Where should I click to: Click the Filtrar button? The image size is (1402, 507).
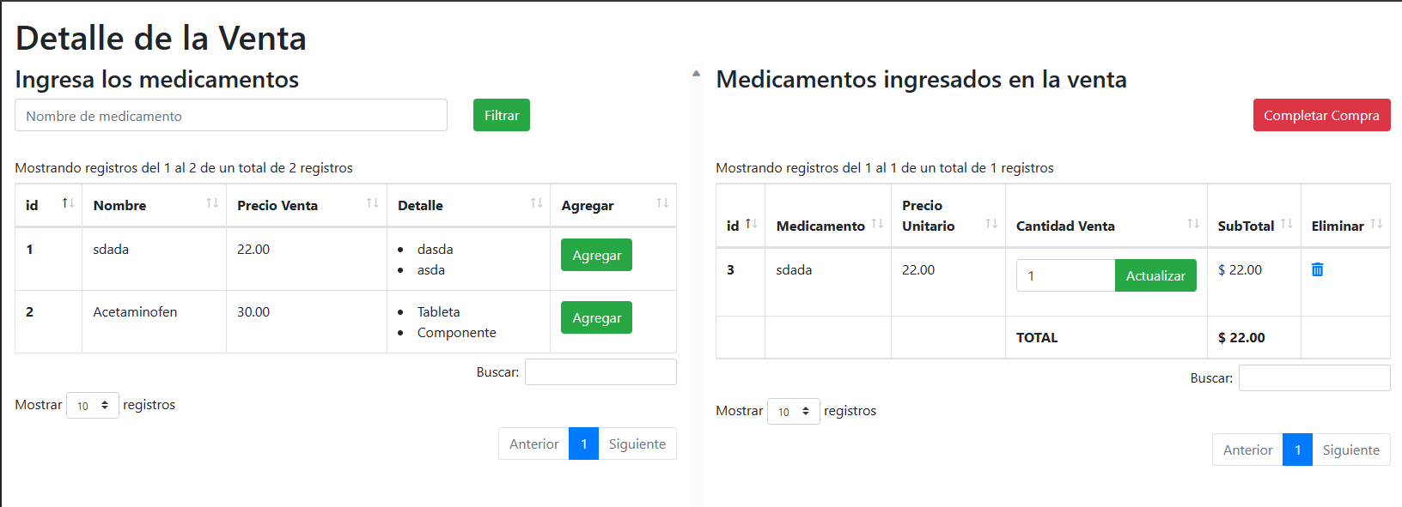(502, 115)
